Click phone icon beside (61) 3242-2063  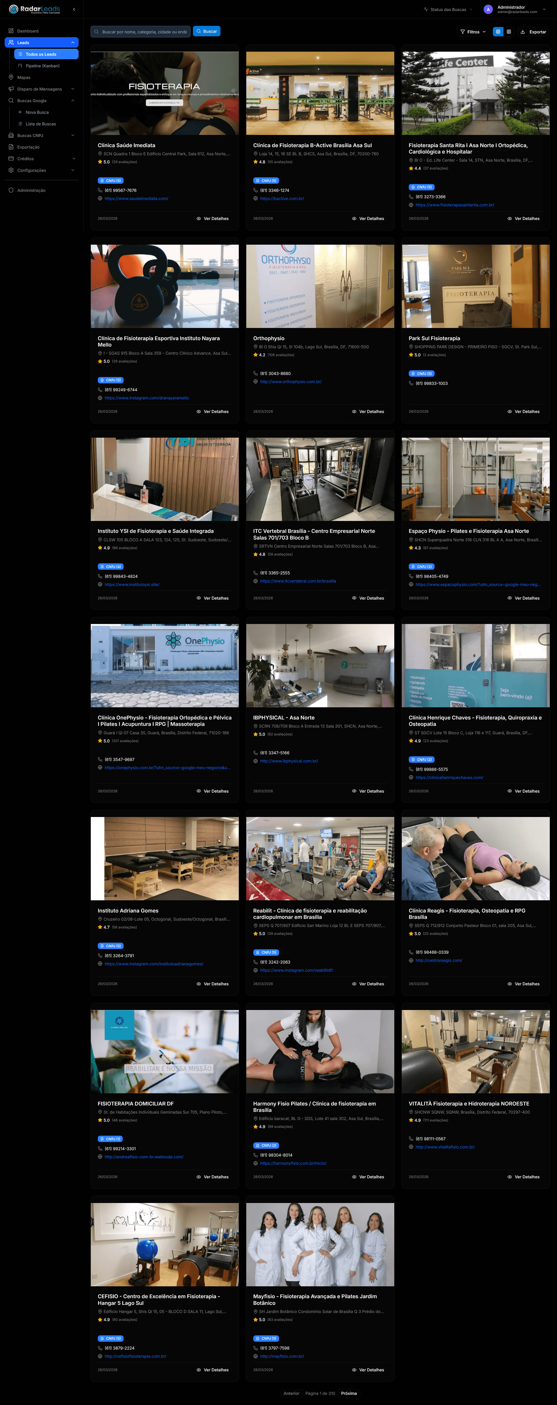256,962
